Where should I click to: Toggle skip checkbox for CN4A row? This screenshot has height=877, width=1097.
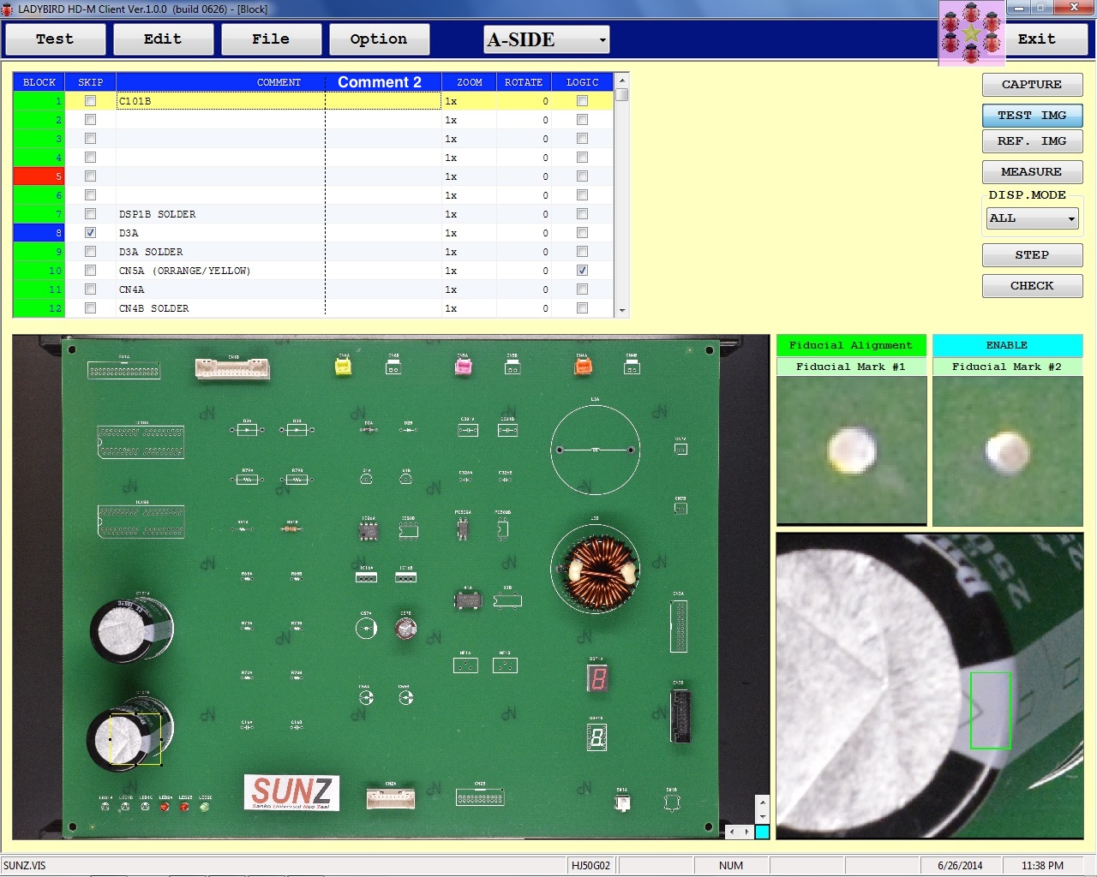tap(90, 289)
